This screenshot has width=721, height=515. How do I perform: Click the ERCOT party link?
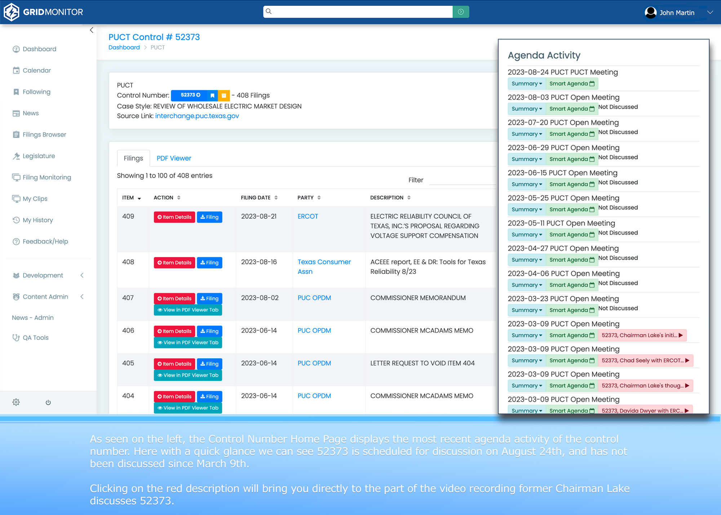[308, 216]
